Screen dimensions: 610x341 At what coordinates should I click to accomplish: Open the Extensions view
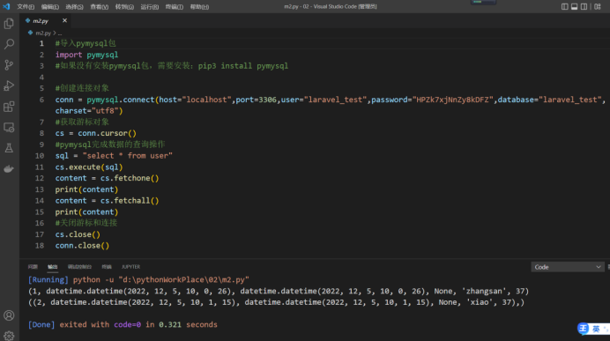[x=9, y=107]
